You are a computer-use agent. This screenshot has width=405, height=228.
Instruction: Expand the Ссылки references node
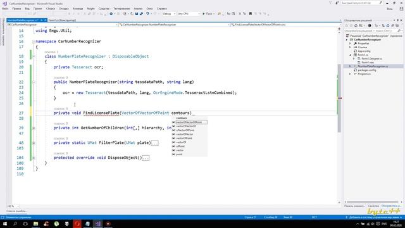click(x=350, y=47)
